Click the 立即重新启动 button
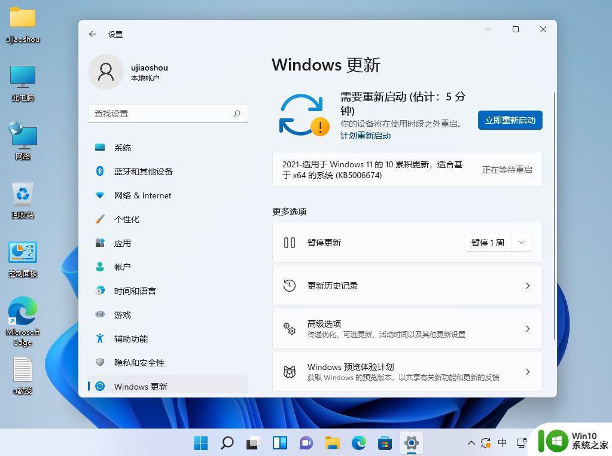 click(x=510, y=120)
